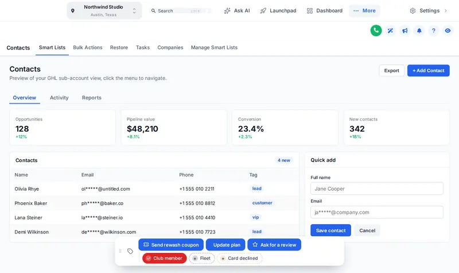
Task: Click the vip tag for Lana Steiner
Action: pyautogui.click(x=255, y=217)
